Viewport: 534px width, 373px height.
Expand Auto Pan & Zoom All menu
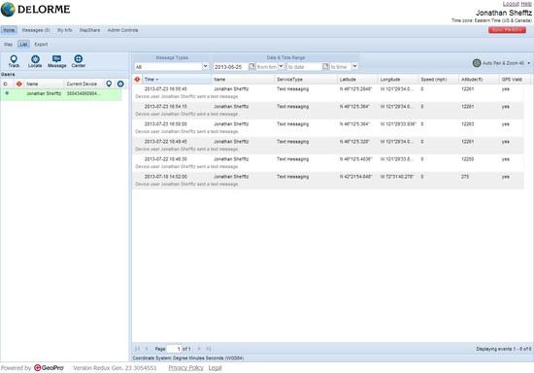(x=529, y=63)
